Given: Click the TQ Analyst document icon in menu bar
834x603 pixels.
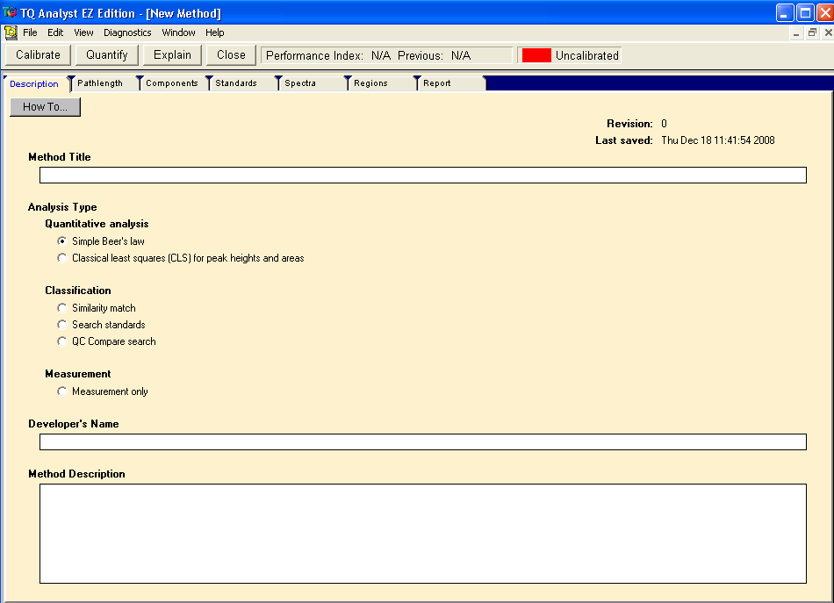Looking at the screenshot, I should 11,33.
